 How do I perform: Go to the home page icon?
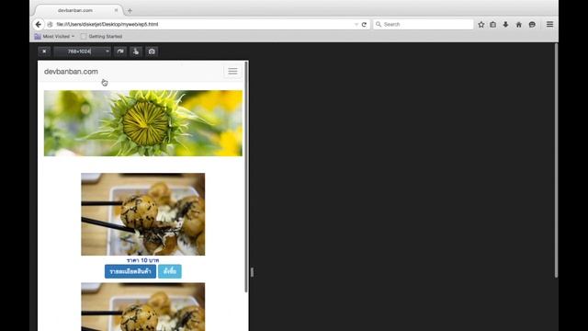[519, 25]
